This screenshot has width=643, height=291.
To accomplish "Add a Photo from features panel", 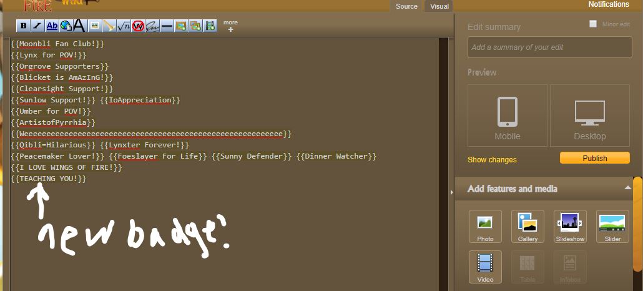I will 485,226.
